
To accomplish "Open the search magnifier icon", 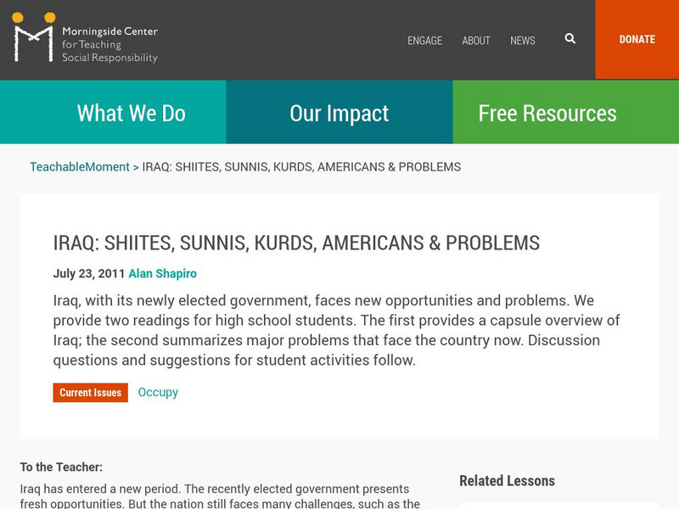I will point(570,39).
